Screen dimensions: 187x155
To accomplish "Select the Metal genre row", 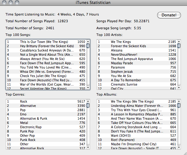I will tap(46, 123).
